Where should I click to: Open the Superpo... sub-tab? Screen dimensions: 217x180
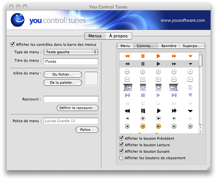192,46
